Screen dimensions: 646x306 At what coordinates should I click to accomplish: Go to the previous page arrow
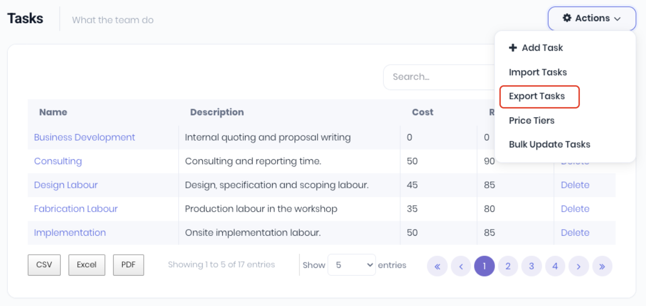click(x=461, y=266)
